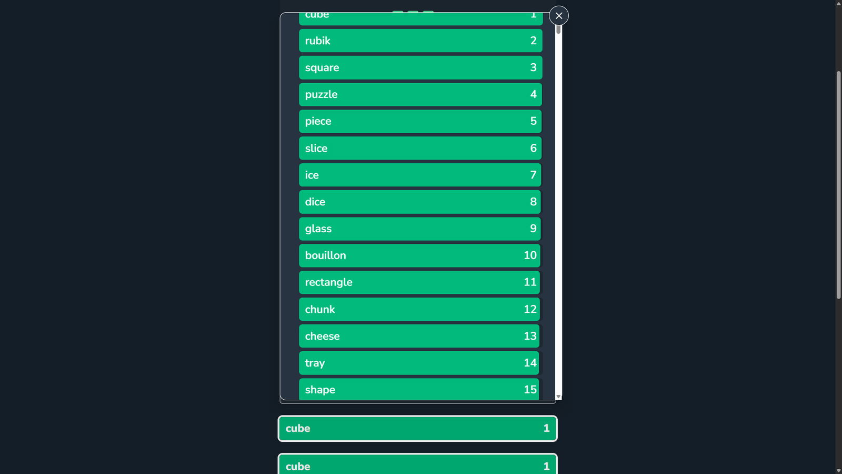Viewport: 842px width, 474px height.
Task: Select the cheese word row
Action: pos(419,336)
